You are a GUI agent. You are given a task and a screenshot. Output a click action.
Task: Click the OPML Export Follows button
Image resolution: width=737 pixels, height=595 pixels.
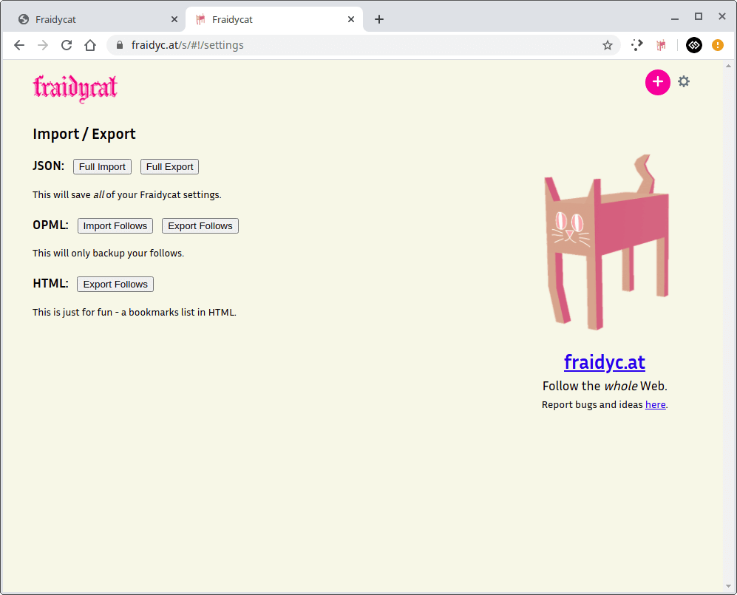tap(200, 226)
